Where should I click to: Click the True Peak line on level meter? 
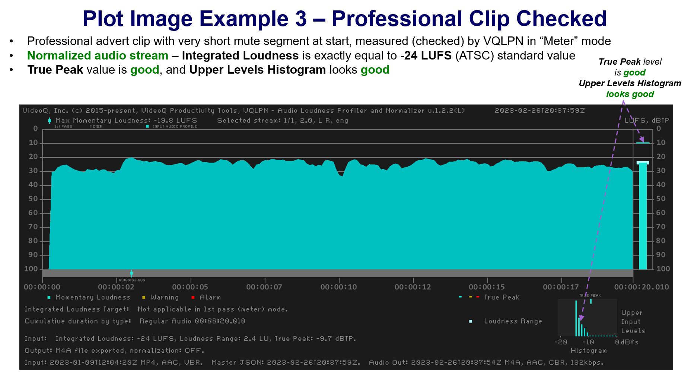643,143
